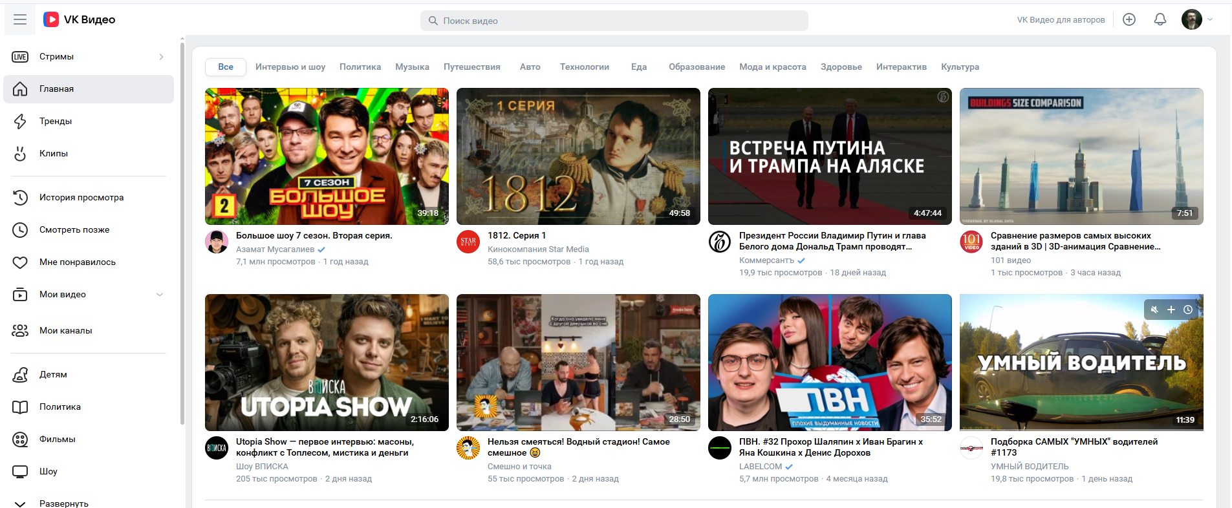Screen dimensions: 1232x508
Task: Select the Музыка category tab
Action: pyautogui.click(x=412, y=67)
